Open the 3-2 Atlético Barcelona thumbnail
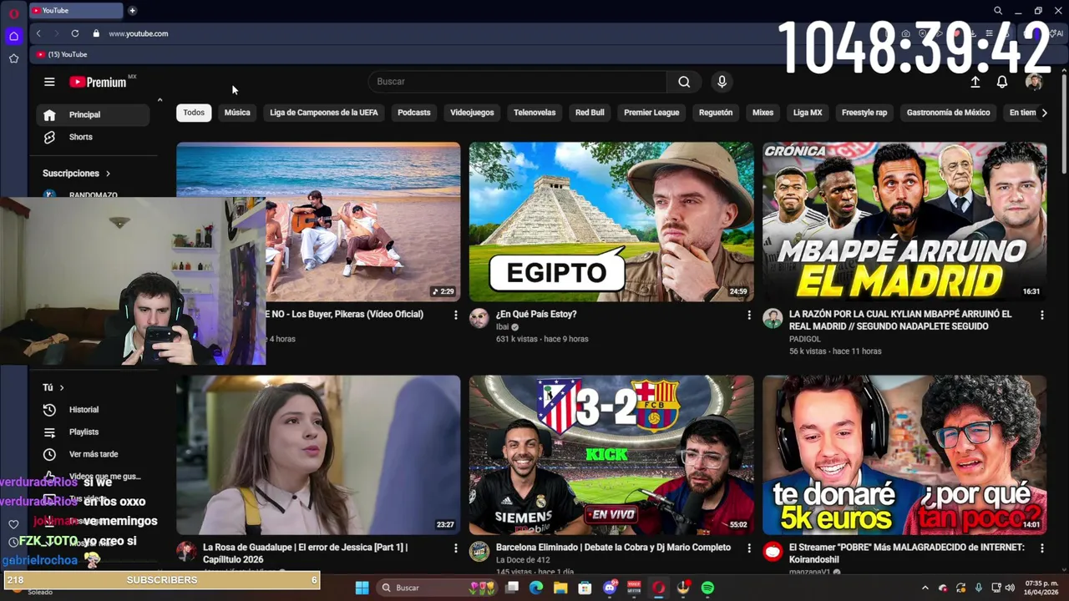The width and height of the screenshot is (1069, 601). click(611, 455)
